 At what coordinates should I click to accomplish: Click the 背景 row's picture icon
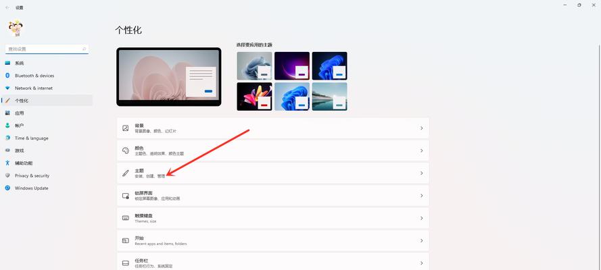click(x=125, y=128)
